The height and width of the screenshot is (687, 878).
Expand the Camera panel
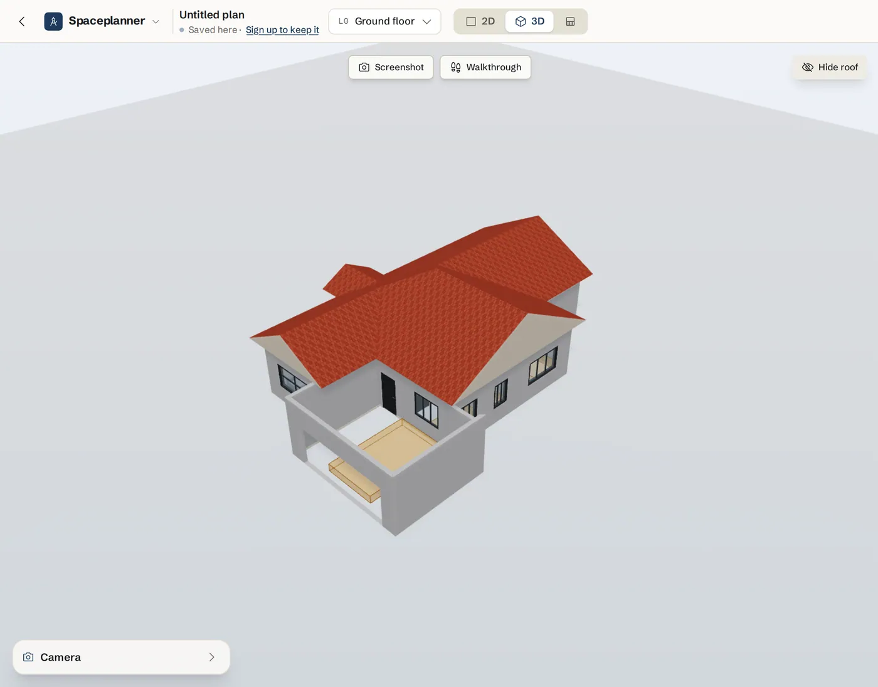pyautogui.click(x=121, y=657)
